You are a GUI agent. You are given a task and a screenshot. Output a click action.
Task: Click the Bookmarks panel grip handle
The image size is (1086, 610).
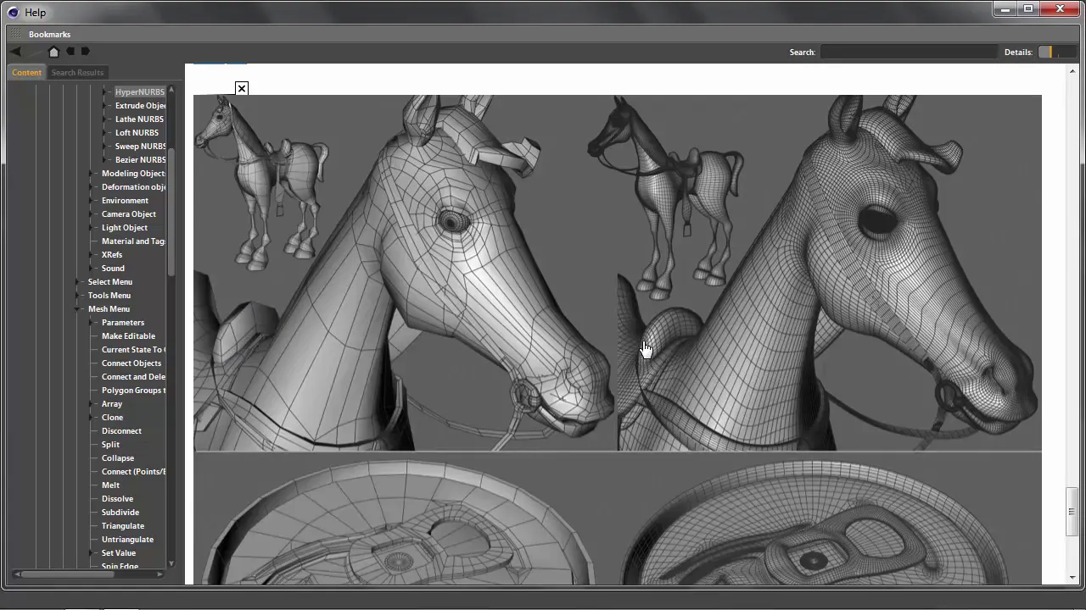(x=15, y=34)
